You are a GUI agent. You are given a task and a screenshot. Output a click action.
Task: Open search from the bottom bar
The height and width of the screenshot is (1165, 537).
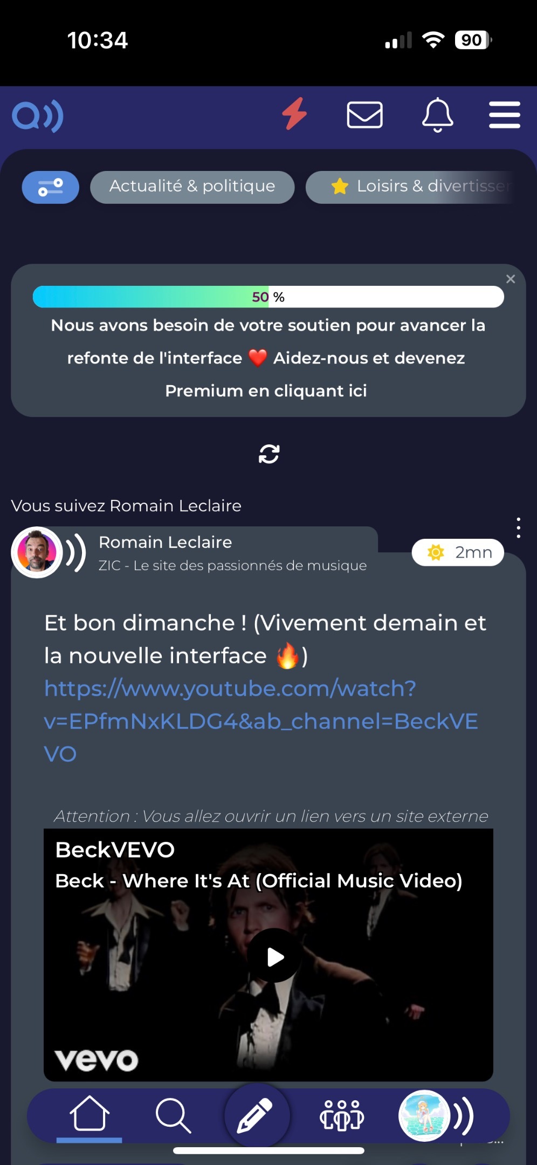[x=173, y=1115]
